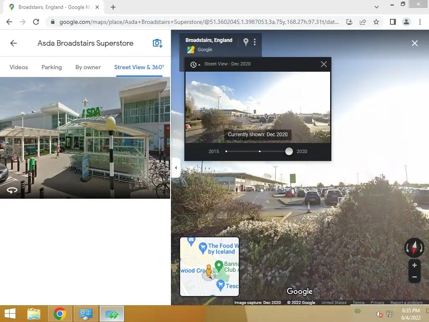
Task: Rotate view counterclockwise via compass left arrow
Action: [407, 248]
